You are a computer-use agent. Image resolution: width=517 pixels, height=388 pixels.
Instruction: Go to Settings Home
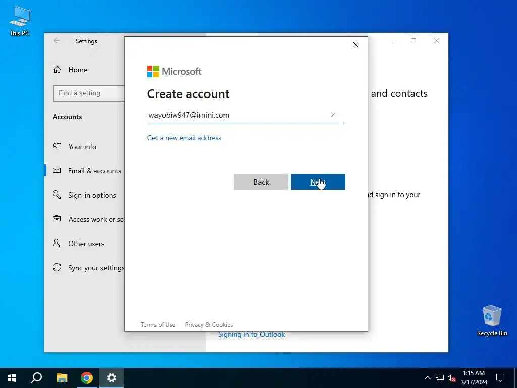(78, 70)
